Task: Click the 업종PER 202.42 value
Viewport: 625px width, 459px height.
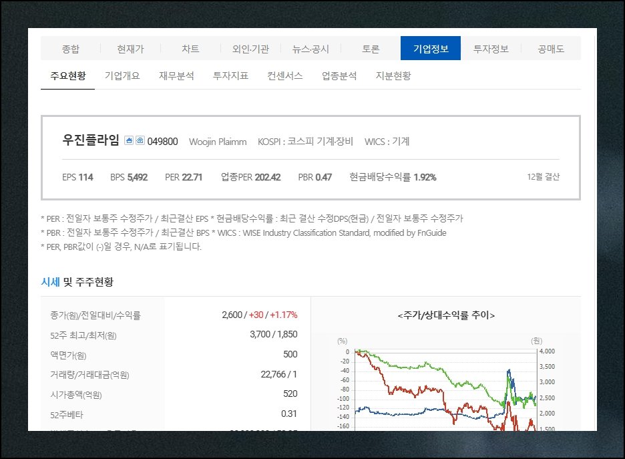Action: coord(250,177)
